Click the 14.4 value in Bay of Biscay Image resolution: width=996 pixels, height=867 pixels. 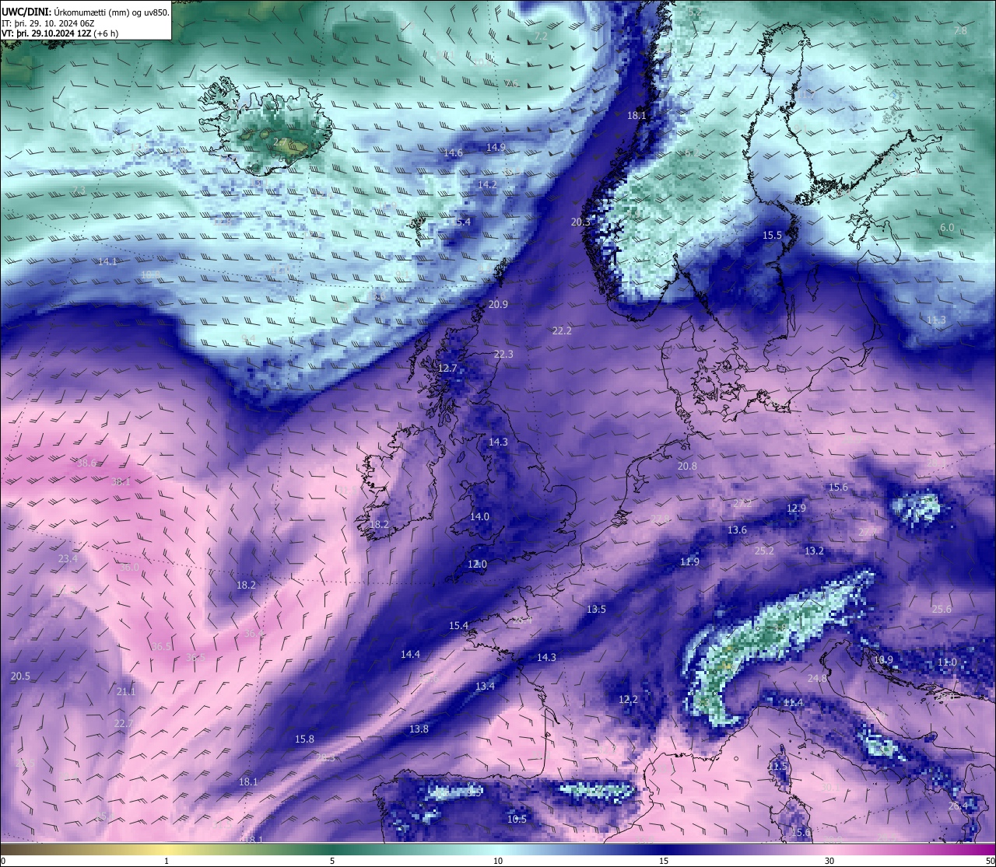pyautogui.click(x=410, y=654)
